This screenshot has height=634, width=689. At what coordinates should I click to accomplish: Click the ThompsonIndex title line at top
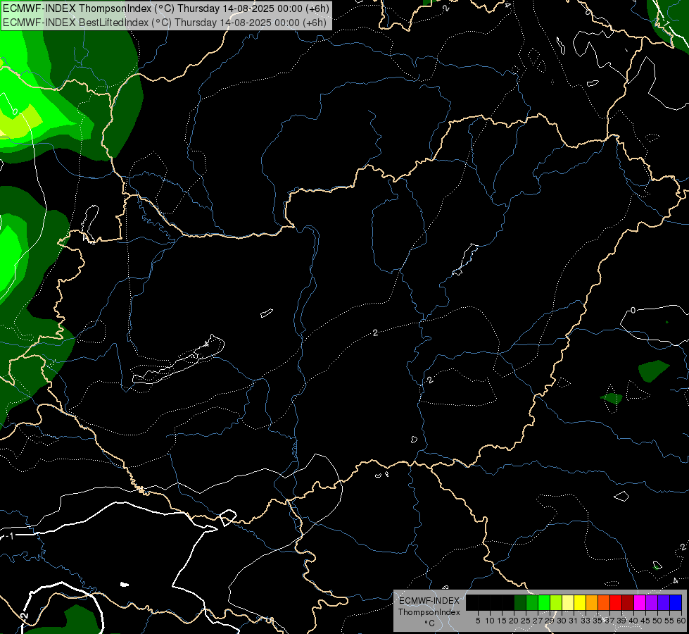point(165,8)
